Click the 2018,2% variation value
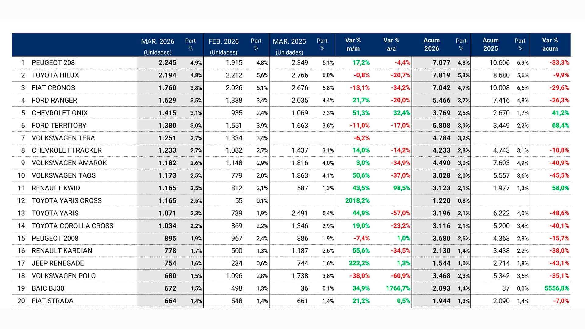Screen dimensions: 585x329 point(357,201)
